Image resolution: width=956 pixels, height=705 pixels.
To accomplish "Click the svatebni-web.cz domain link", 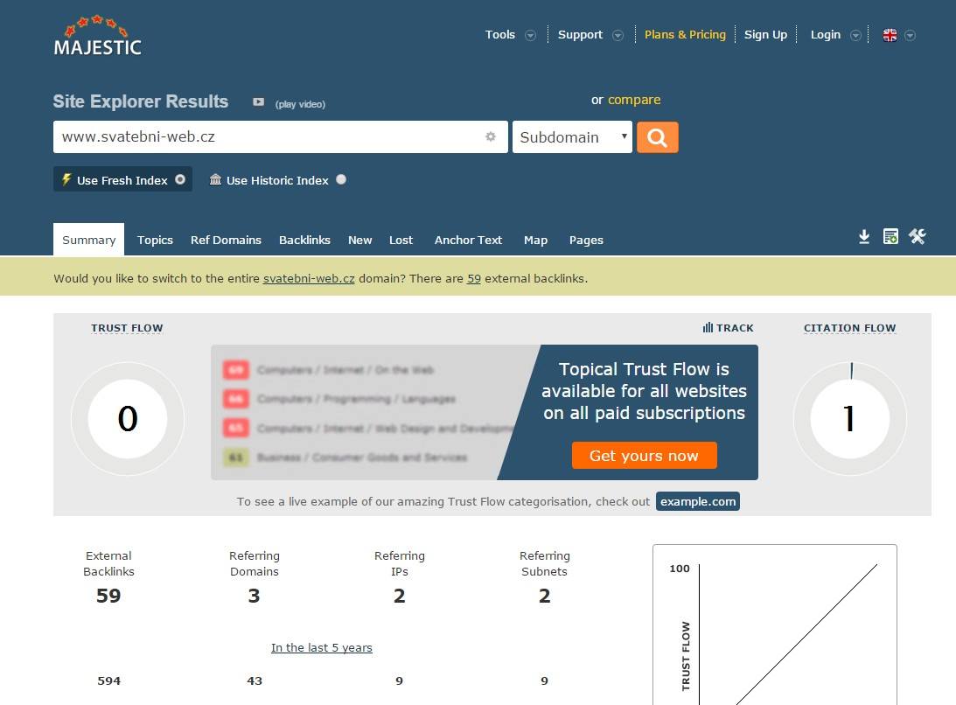I will point(309,278).
